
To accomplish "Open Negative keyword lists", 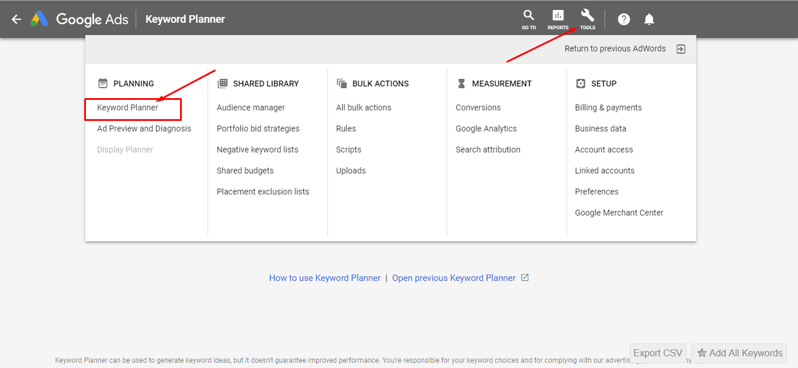I will pyautogui.click(x=257, y=150).
